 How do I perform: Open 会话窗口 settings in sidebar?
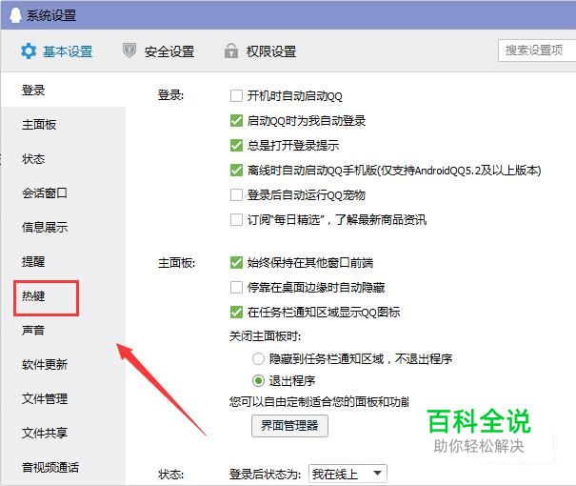point(45,193)
